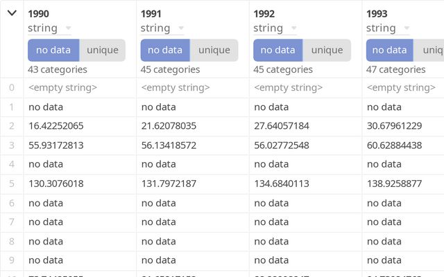Click the '45 categories' label under 1991

(x=170, y=69)
